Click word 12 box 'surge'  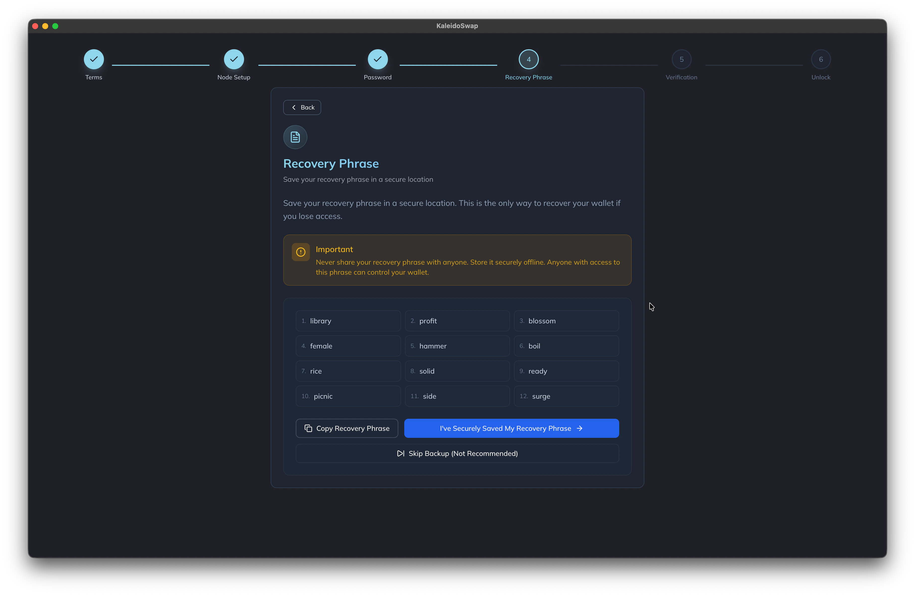click(566, 396)
